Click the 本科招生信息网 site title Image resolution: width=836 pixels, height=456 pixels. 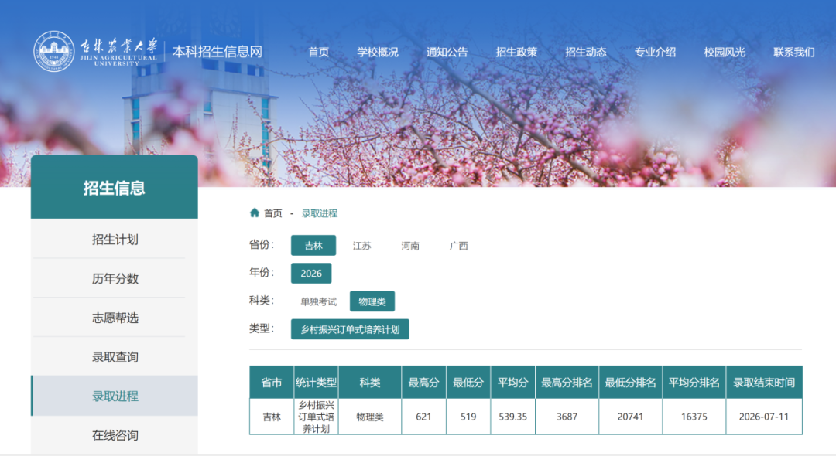coord(218,52)
